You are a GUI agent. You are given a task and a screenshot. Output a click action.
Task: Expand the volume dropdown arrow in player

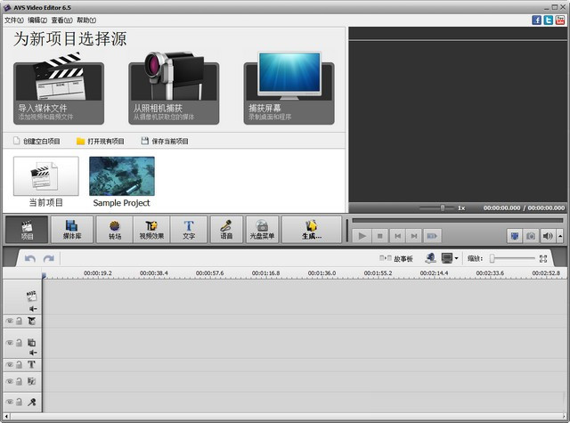(558, 236)
